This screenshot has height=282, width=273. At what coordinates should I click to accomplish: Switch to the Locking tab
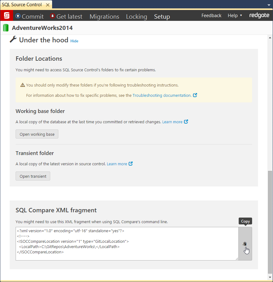pyautogui.click(x=136, y=16)
